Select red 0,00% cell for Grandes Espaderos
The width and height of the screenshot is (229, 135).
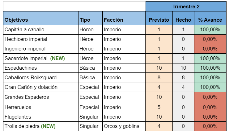pyautogui.click(x=210, y=97)
